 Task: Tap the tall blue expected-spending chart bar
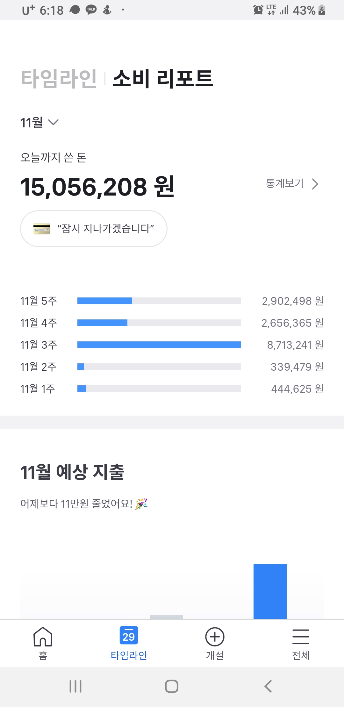pyautogui.click(x=270, y=591)
